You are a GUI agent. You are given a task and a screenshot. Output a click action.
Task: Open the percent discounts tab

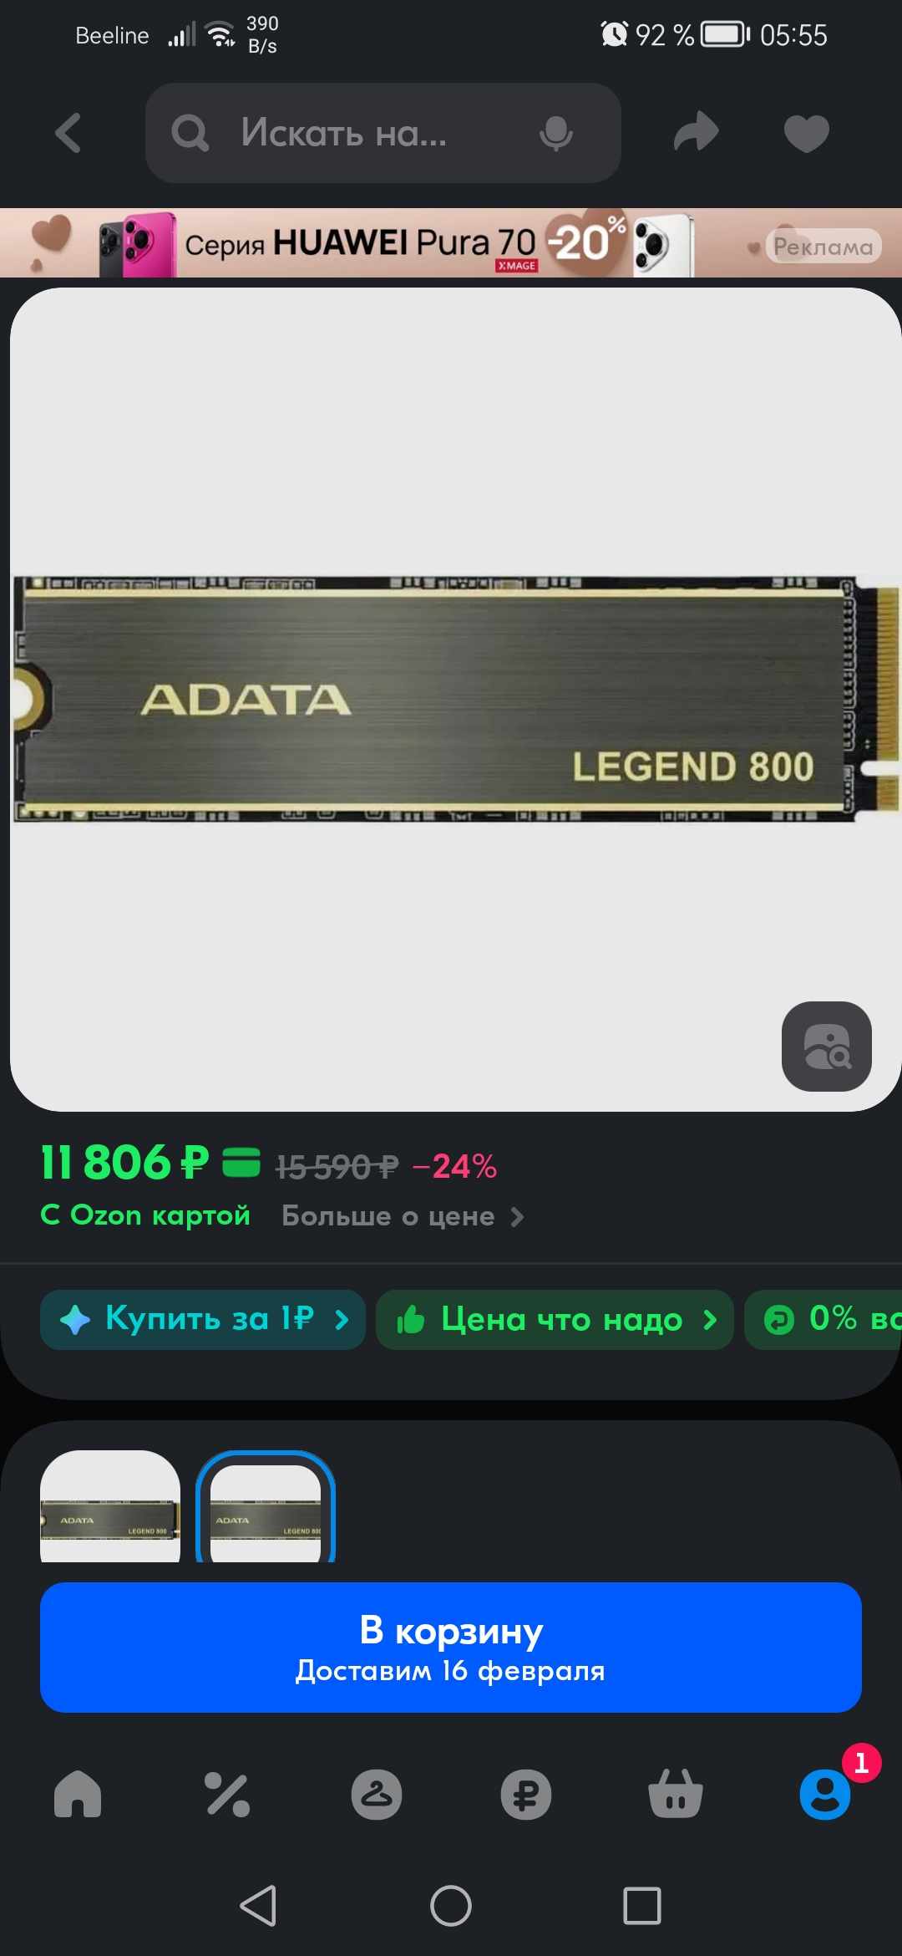227,1794
